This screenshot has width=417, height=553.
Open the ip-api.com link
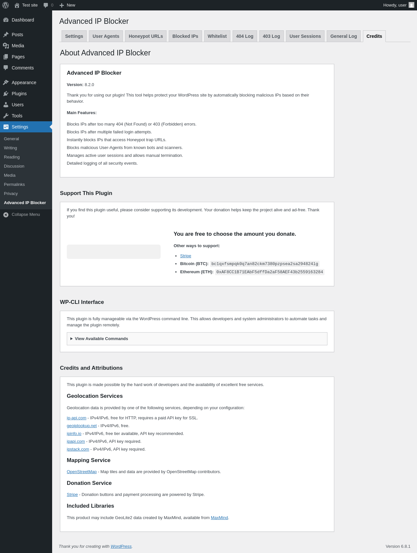77,418
